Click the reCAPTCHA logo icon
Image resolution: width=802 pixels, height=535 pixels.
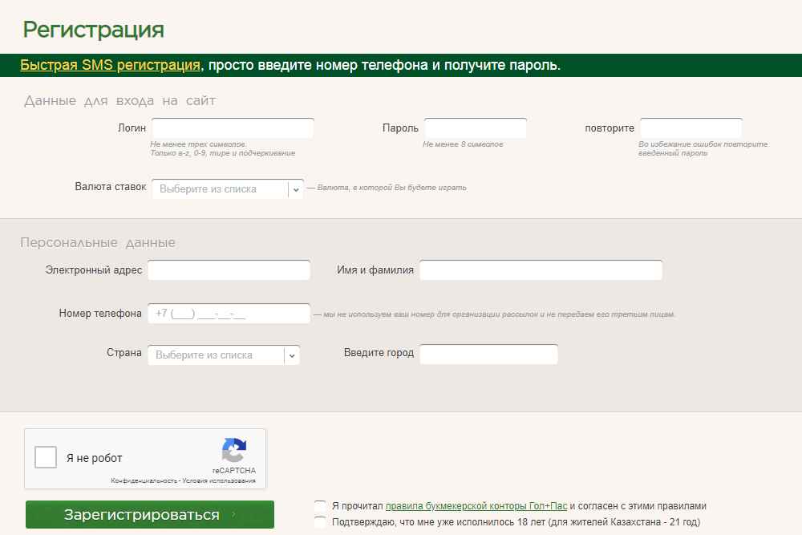click(234, 451)
